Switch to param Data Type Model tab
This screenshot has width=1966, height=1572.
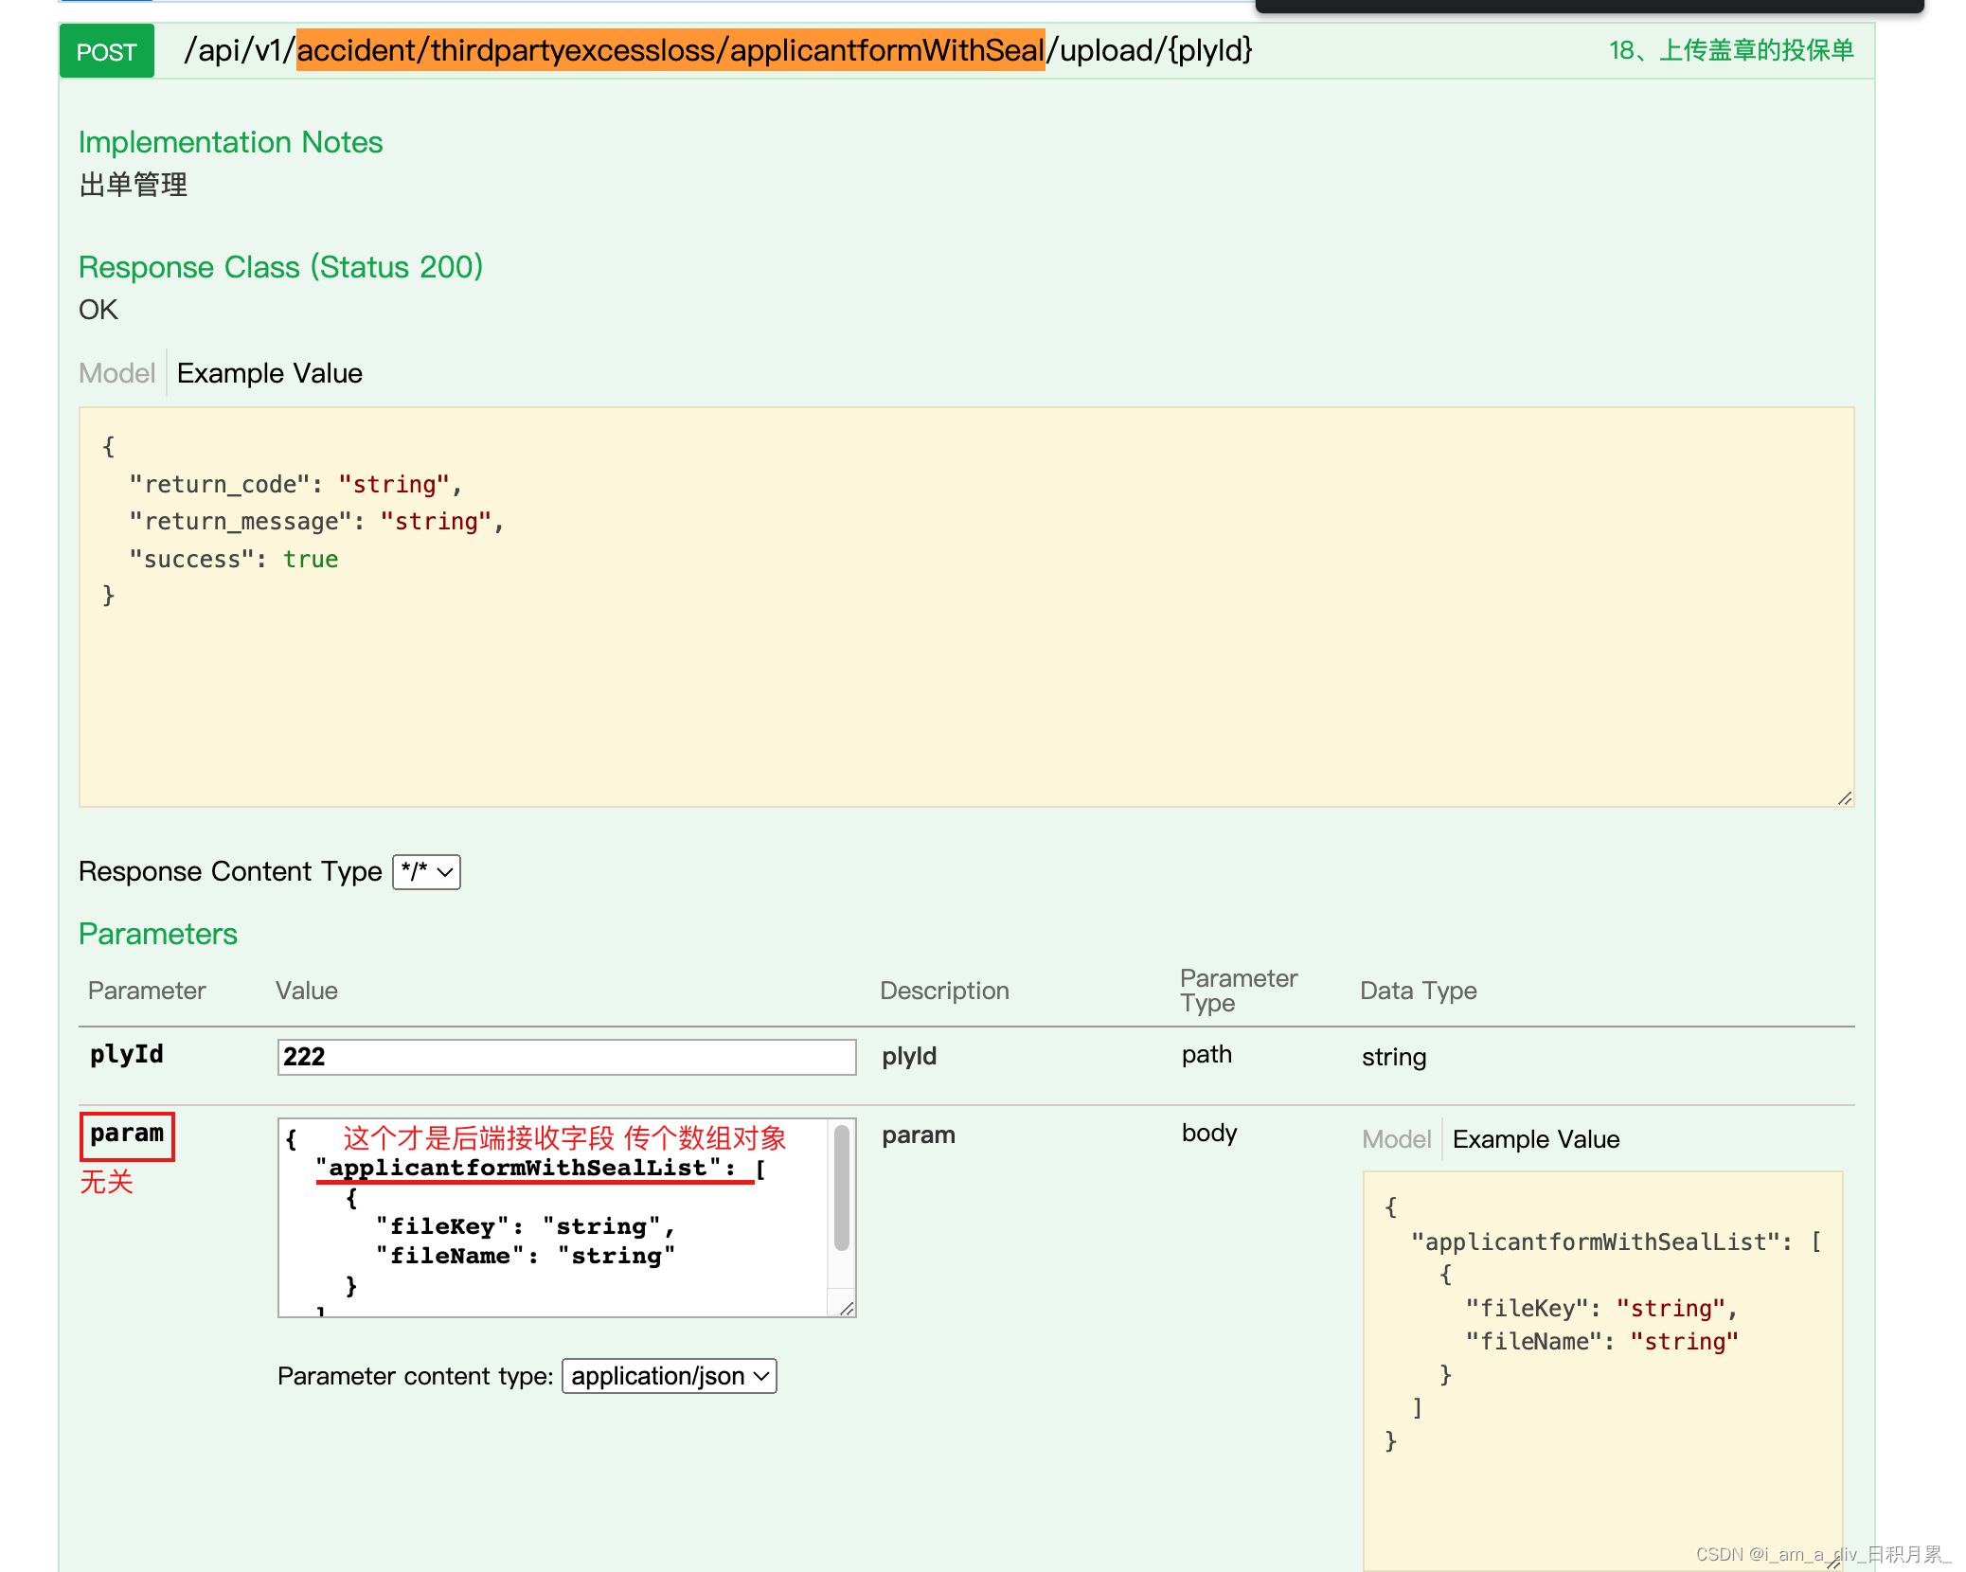[1396, 1139]
